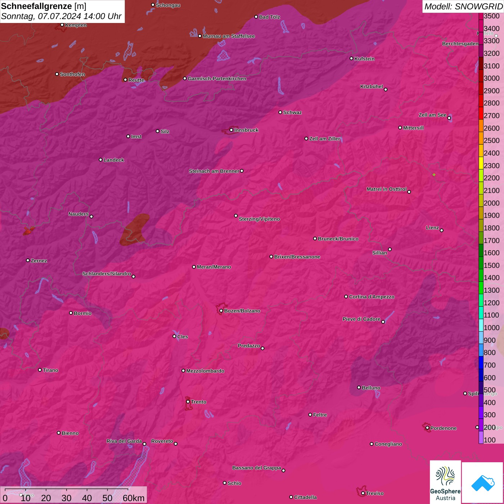The height and width of the screenshot is (504, 504).
Task: Click the Conegliano label
Action: coord(388,444)
